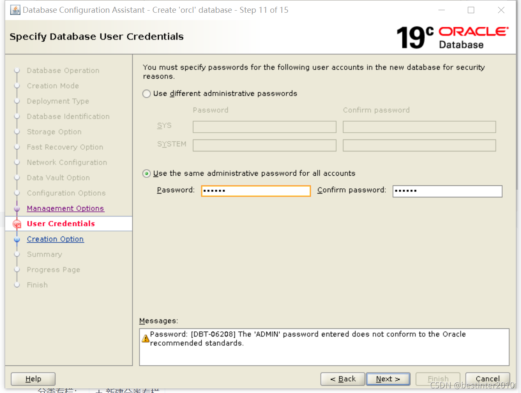Close the Database Configuration Assistant window
Viewport: 521px width, 393px height.
coord(501,10)
